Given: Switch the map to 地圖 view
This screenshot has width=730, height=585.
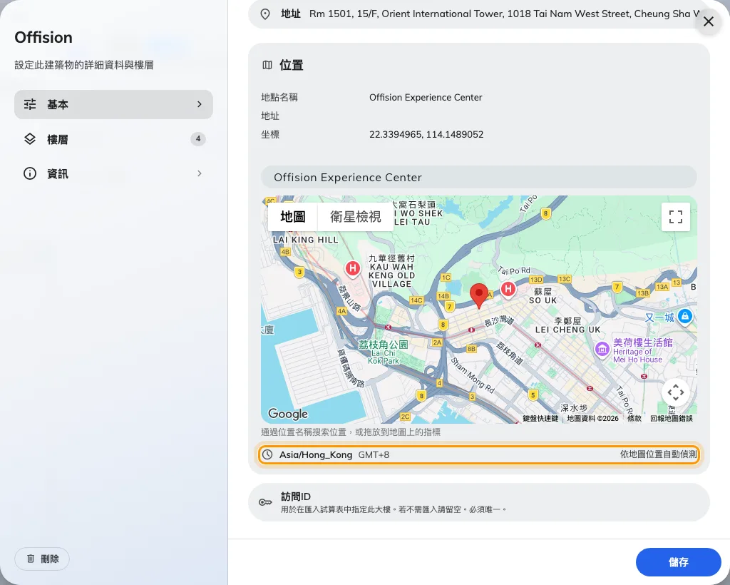Looking at the screenshot, I should [293, 217].
